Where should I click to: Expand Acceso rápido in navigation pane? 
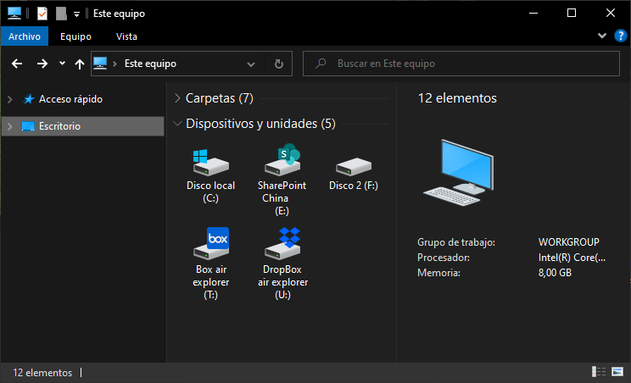tap(10, 99)
